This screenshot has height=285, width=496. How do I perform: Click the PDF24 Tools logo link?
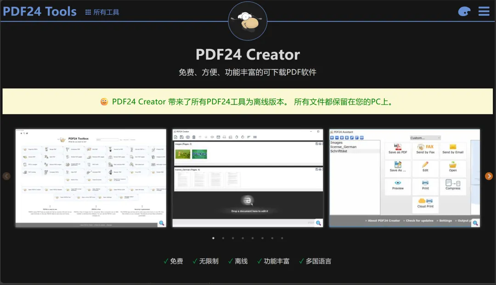39,11
